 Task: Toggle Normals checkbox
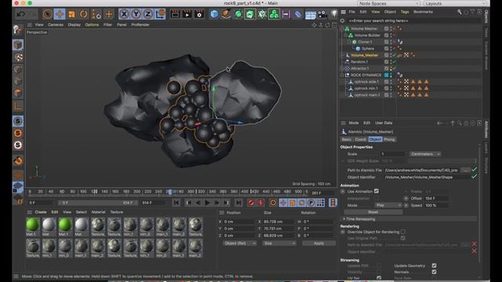point(434,272)
